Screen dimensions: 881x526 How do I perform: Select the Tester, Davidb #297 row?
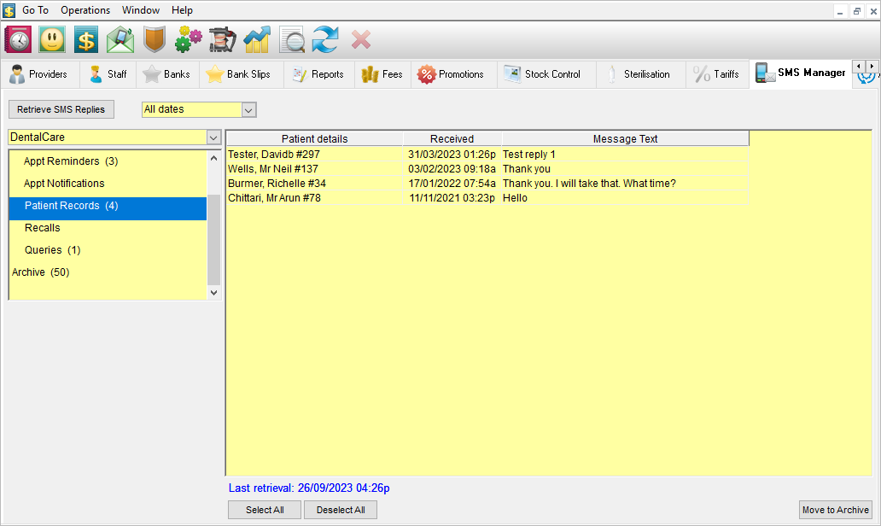(487, 154)
